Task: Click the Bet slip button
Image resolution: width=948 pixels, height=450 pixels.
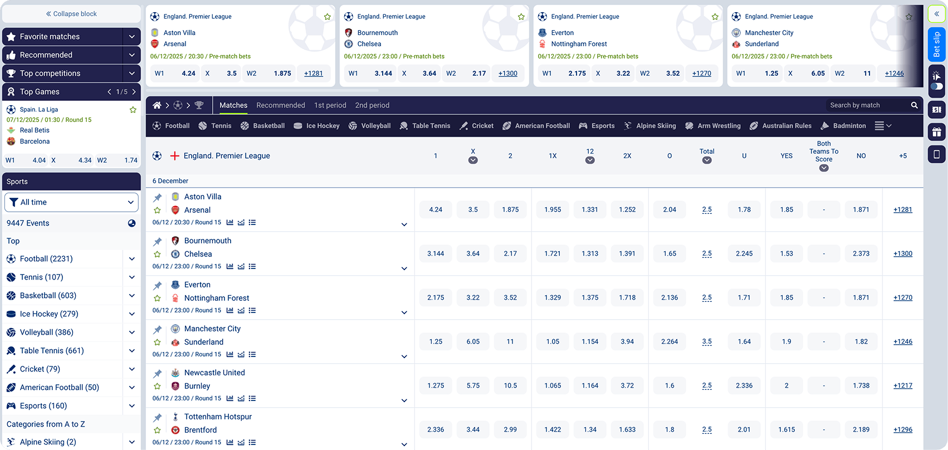Action: click(937, 45)
